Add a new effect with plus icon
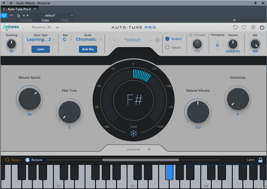 tap(11, 3)
